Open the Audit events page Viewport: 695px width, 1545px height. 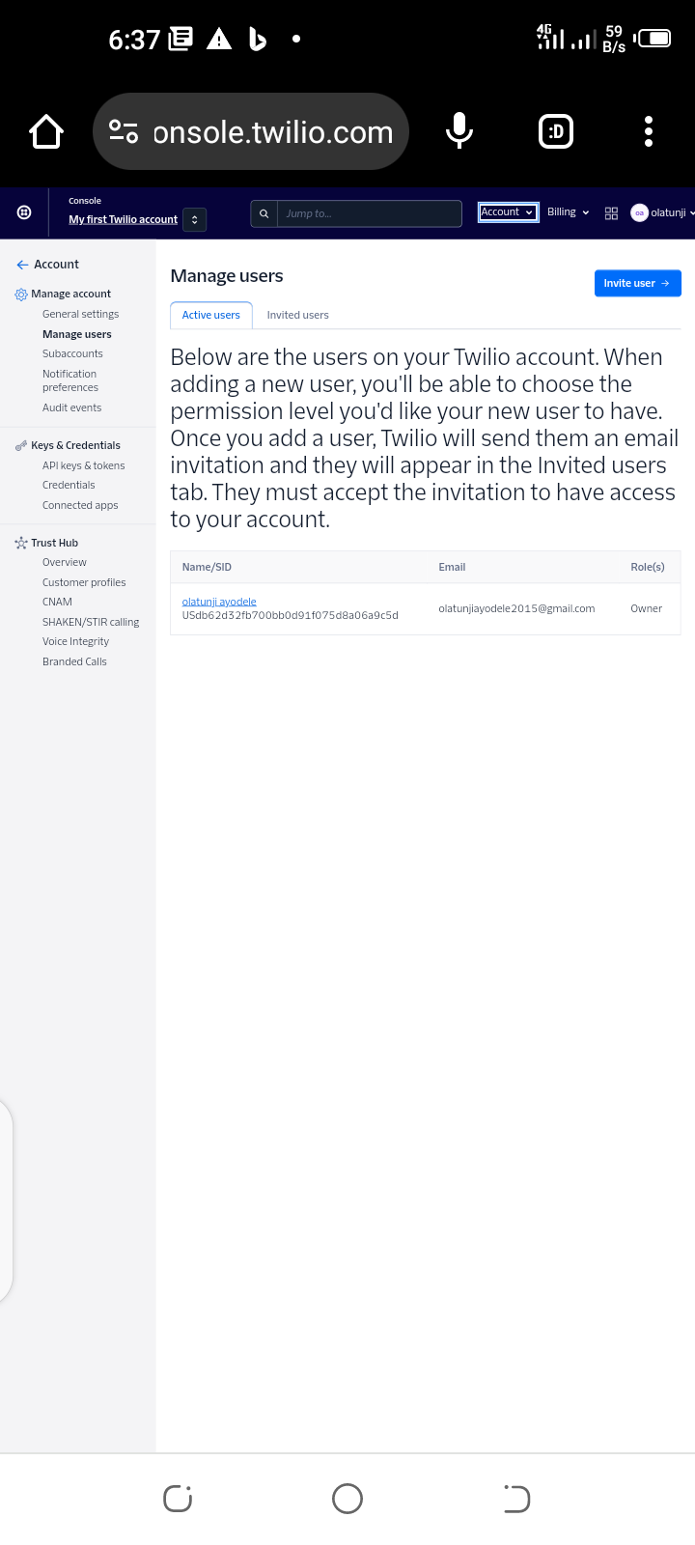(x=71, y=407)
